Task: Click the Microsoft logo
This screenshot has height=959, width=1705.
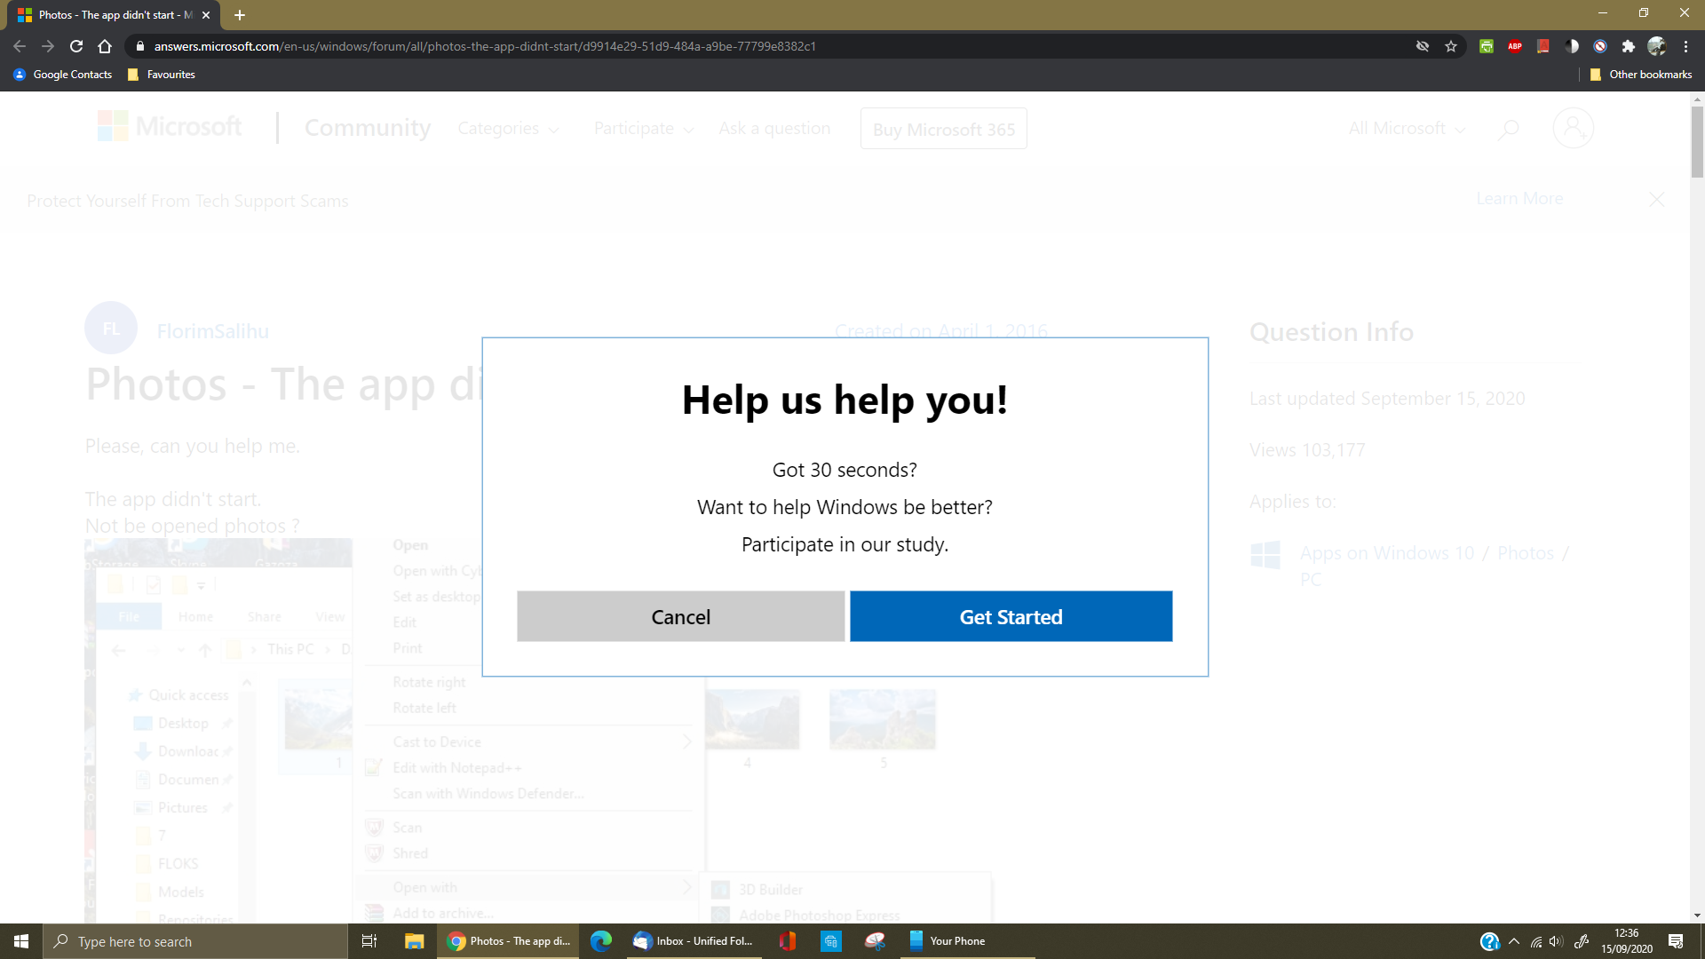Action: click(170, 127)
